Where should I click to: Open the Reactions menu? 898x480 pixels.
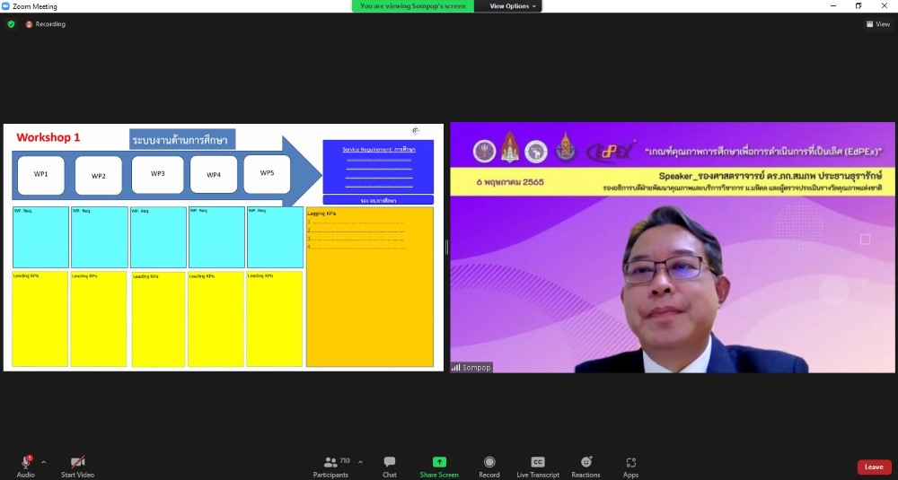pos(585,466)
